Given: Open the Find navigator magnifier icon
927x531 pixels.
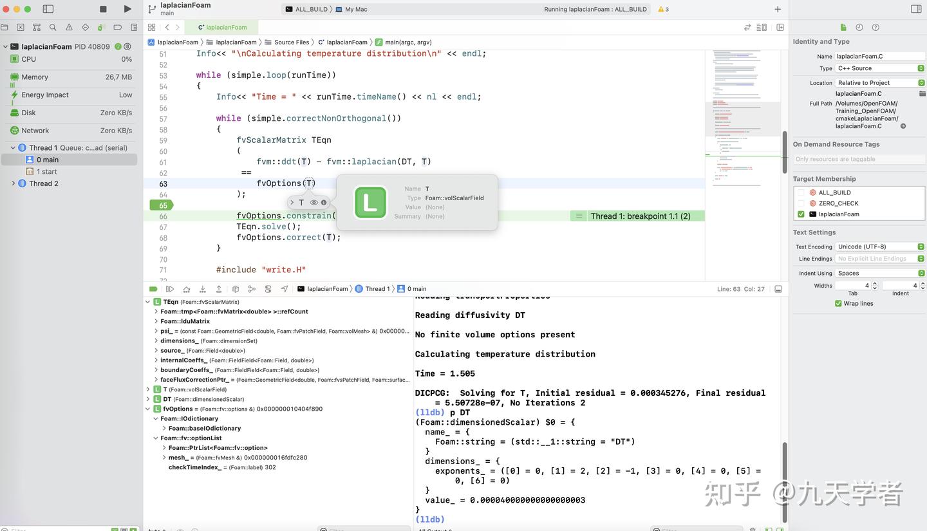Looking at the screenshot, I should [x=53, y=28].
